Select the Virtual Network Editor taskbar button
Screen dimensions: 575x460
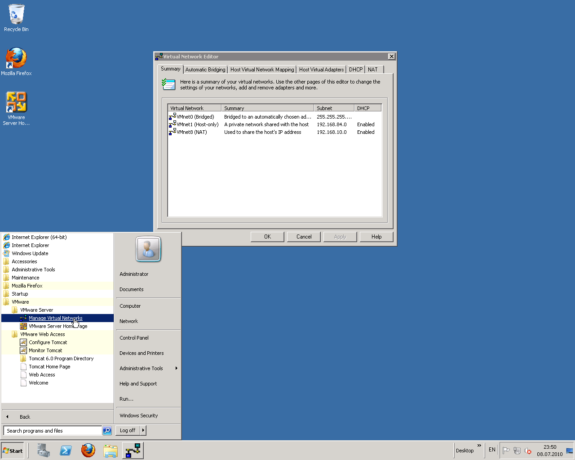(133, 450)
